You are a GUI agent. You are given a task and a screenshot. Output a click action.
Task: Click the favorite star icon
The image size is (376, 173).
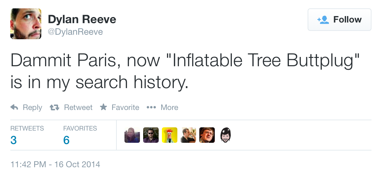[x=103, y=107]
